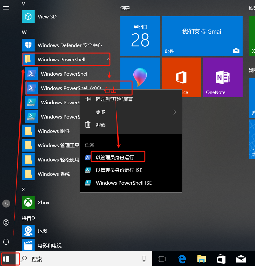Open File Explorer on the taskbar
255x266 pixels.
[201, 259]
